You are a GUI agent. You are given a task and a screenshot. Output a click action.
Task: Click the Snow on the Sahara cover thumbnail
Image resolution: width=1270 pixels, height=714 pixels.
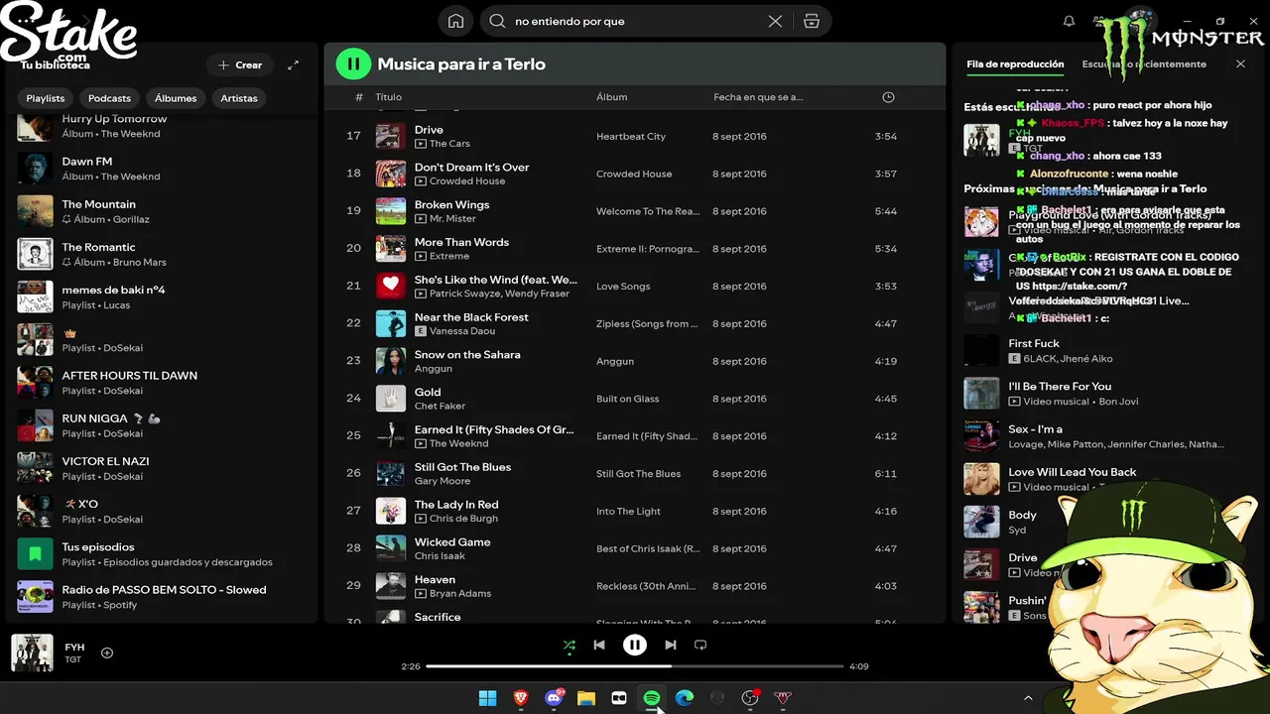click(x=391, y=361)
